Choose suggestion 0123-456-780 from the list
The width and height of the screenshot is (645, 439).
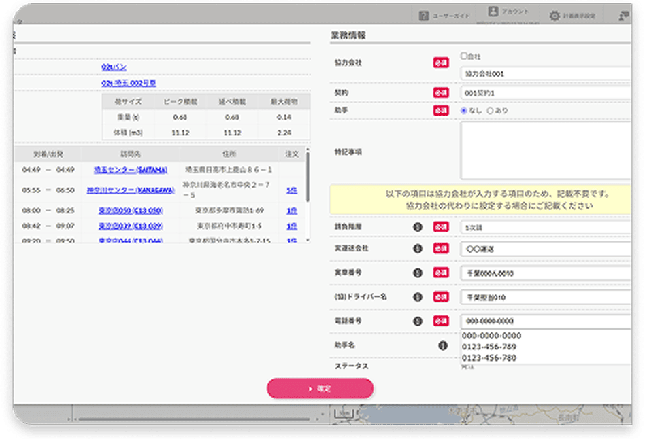489,358
